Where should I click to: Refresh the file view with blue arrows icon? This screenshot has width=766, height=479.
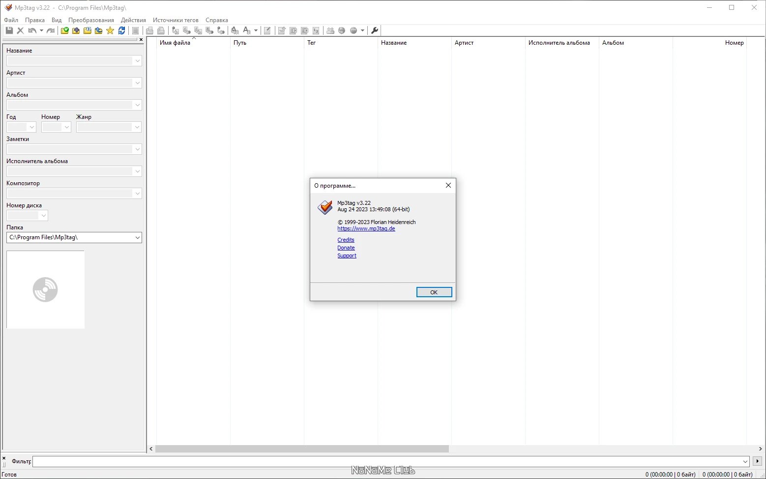coord(121,30)
